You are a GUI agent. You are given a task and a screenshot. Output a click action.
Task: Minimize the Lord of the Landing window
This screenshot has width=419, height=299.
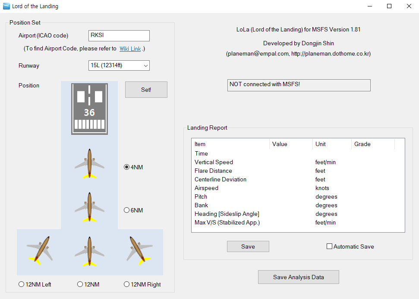click(370, 6)
